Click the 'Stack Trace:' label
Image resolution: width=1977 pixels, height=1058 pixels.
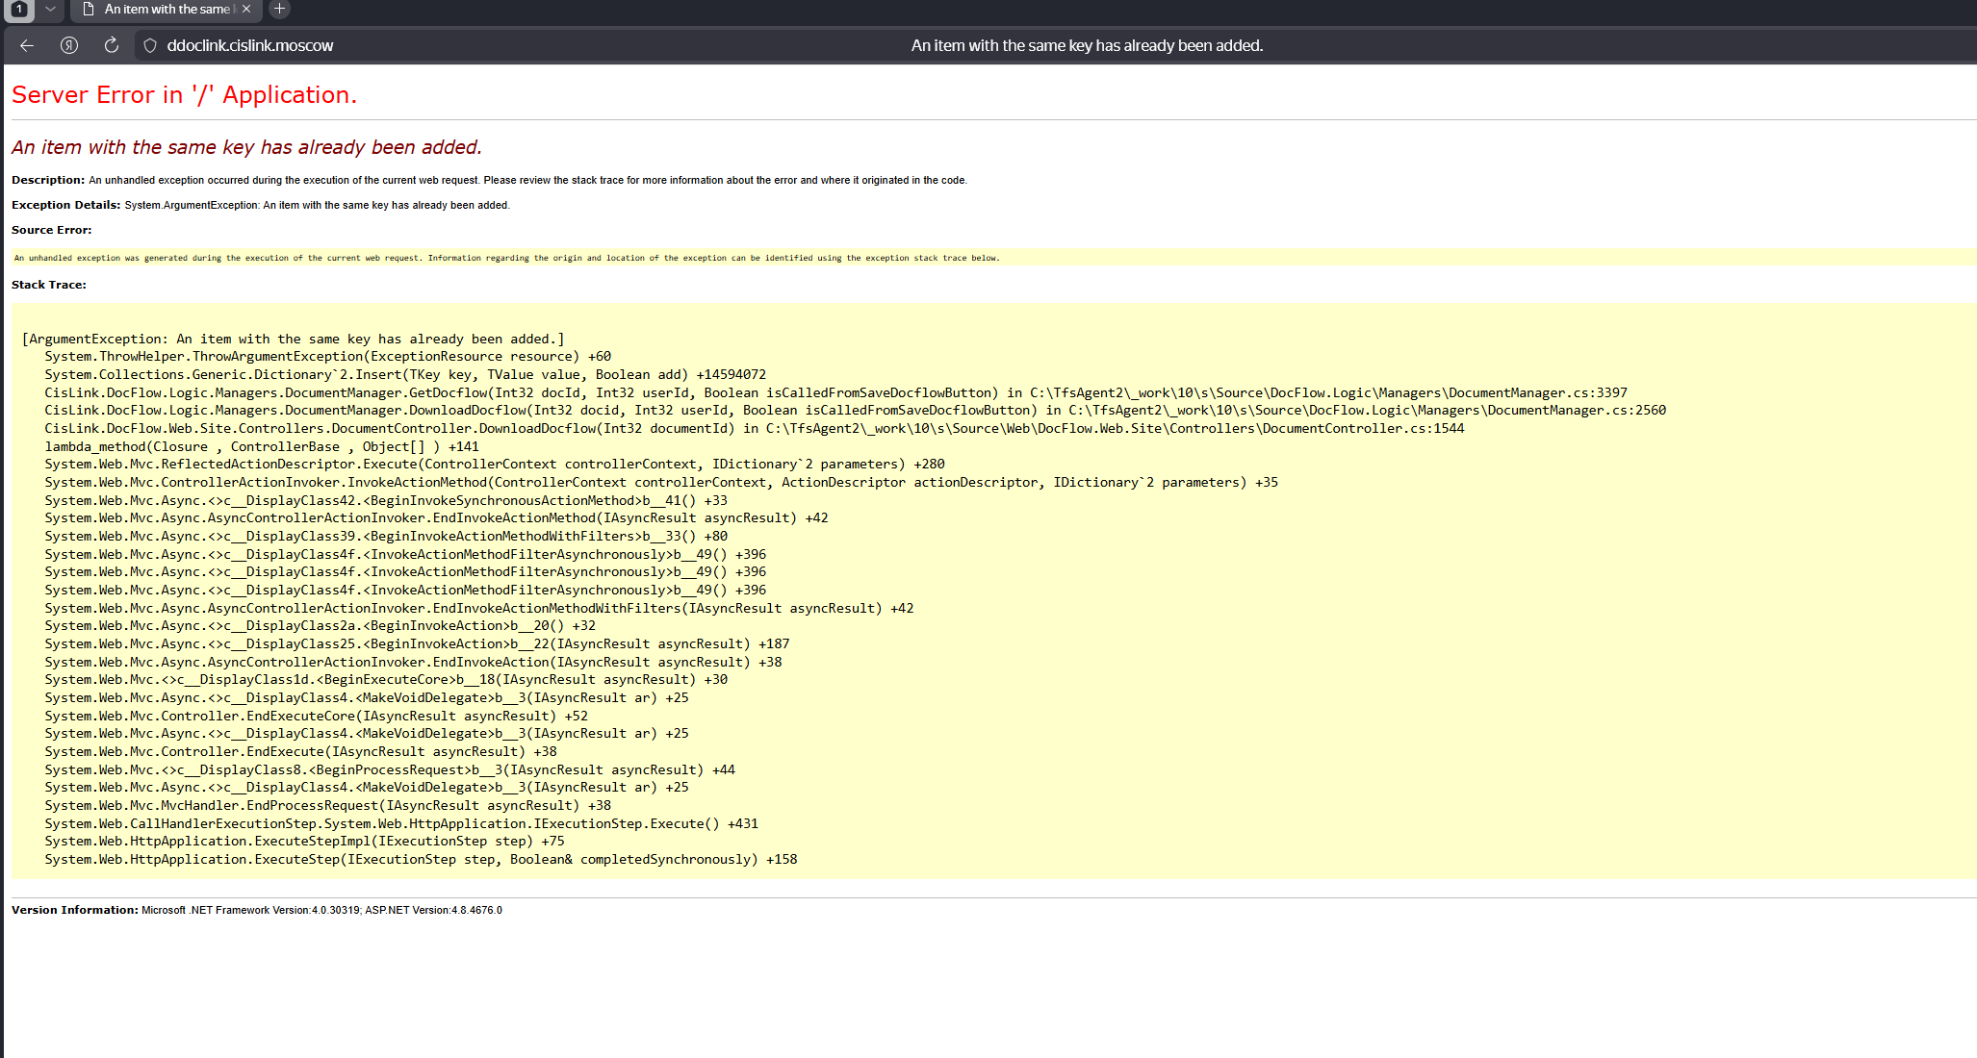point(49,285)
